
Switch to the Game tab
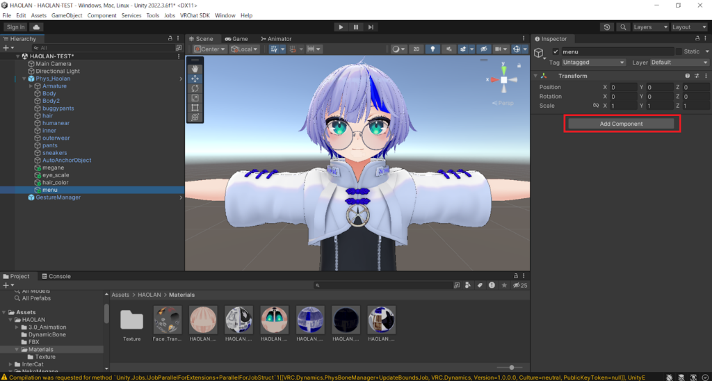point(236,39)
